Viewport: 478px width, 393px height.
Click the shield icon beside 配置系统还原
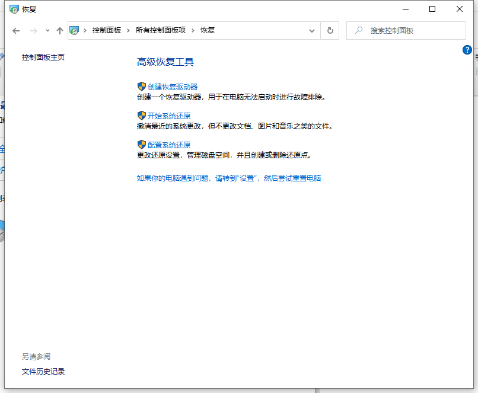point(142,145)
